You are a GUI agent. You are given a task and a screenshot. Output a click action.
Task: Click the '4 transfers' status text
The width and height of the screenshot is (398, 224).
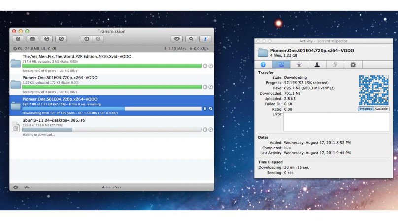click(x=112, y=187)
